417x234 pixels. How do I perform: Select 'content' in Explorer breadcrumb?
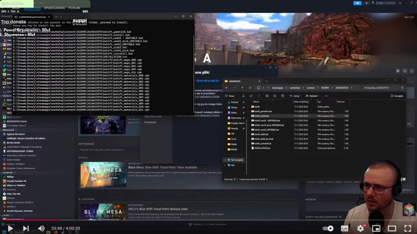[310, 88]
